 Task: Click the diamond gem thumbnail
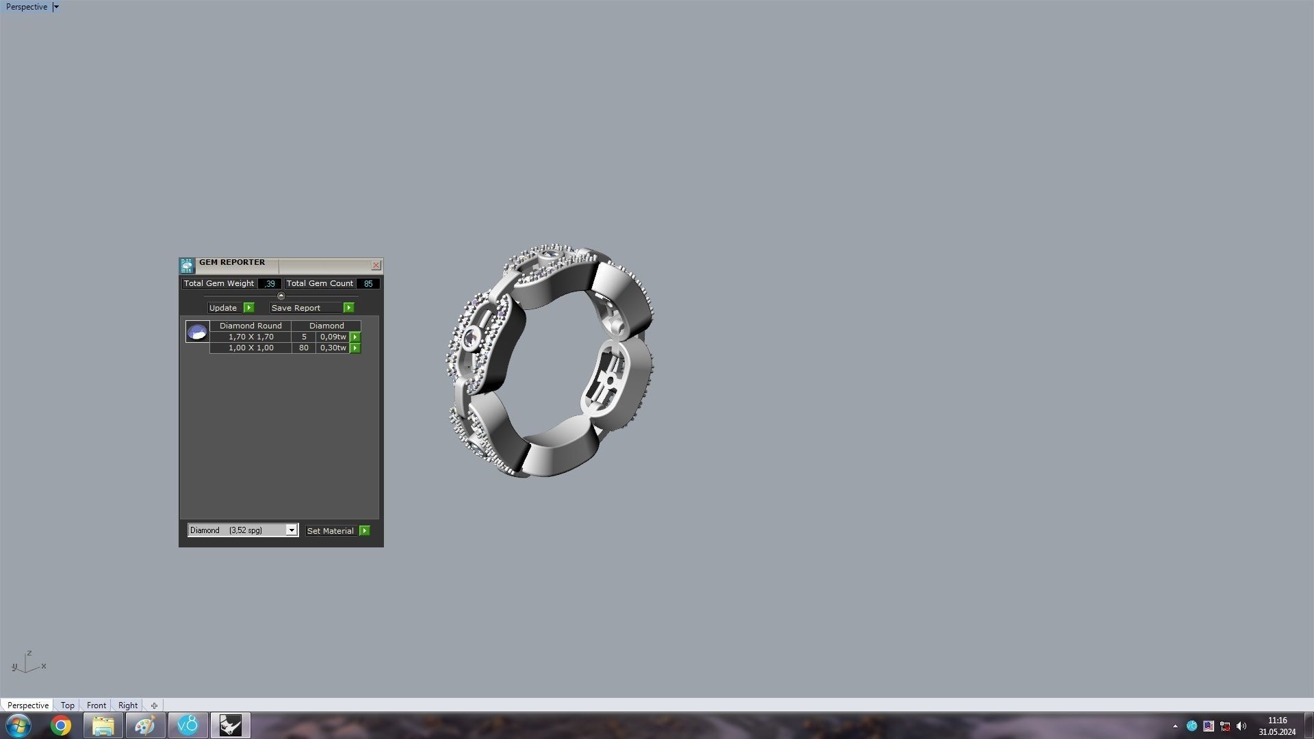point(197,332)
